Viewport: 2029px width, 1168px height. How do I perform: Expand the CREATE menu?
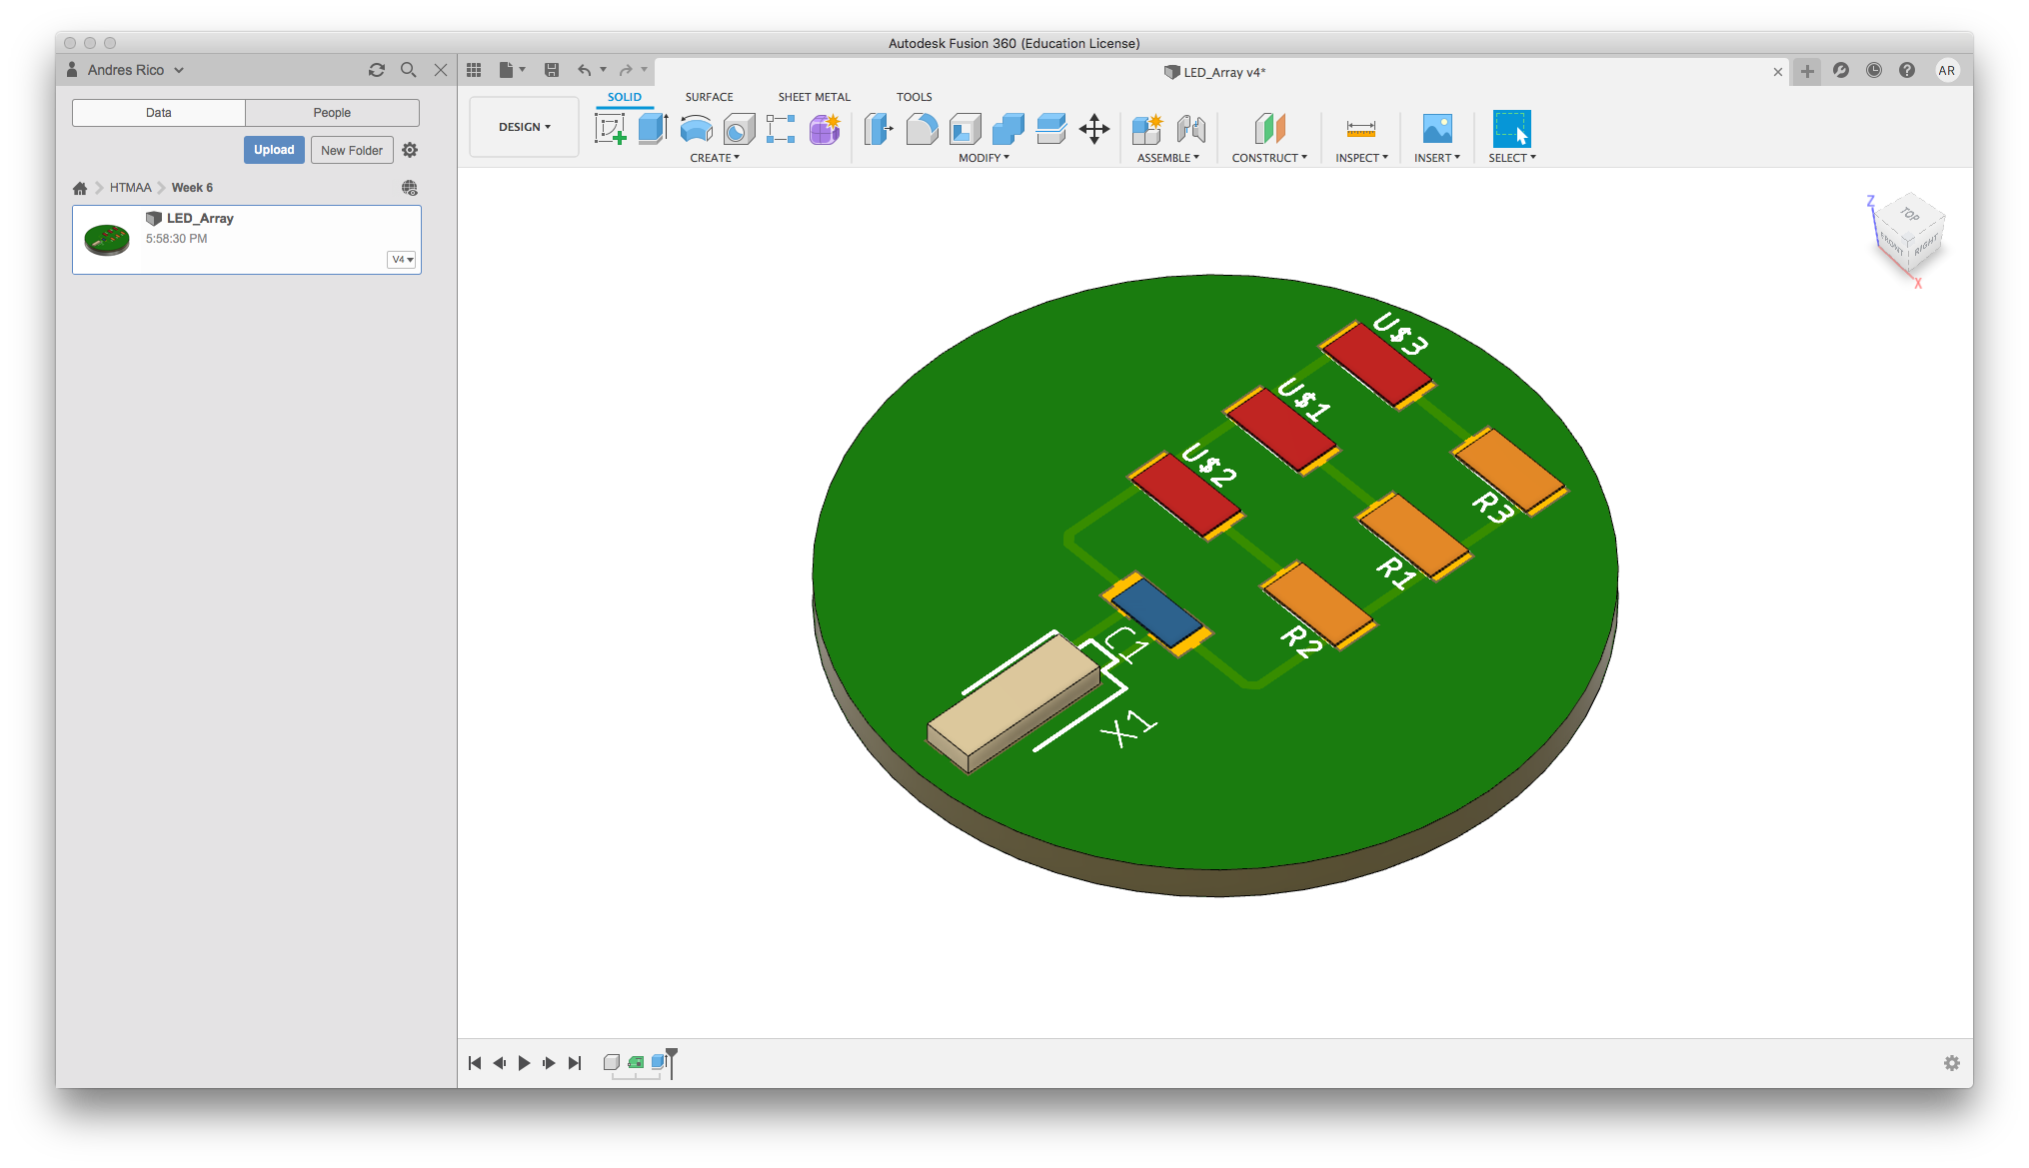tap(715, 158)
